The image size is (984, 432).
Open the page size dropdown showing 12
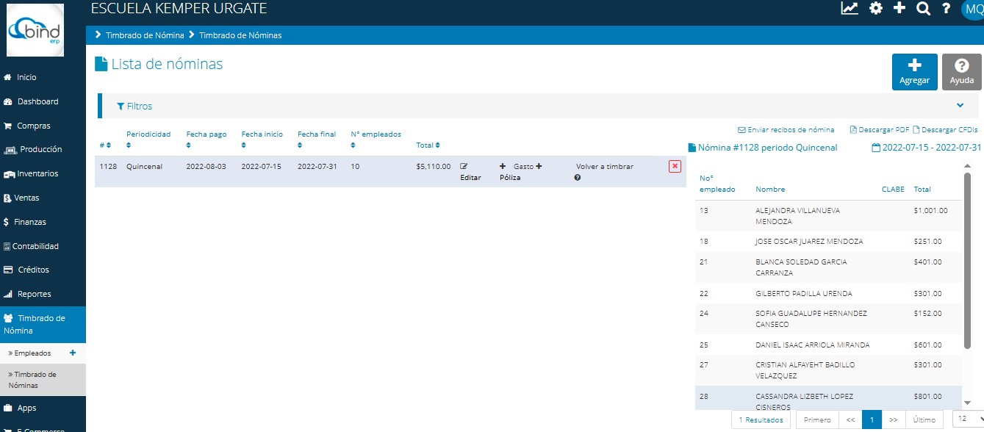point(967,420)
